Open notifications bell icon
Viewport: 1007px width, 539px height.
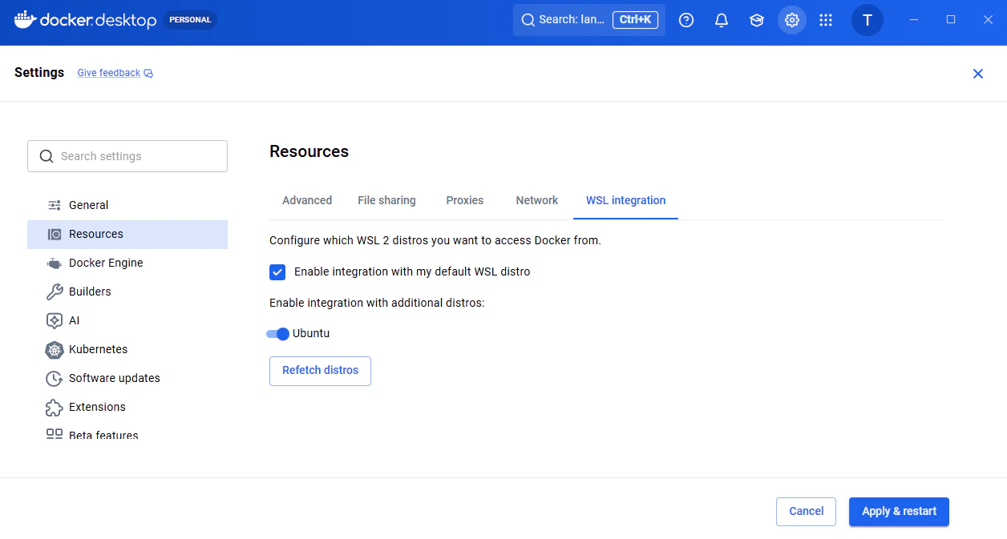(x=722, y=20)
